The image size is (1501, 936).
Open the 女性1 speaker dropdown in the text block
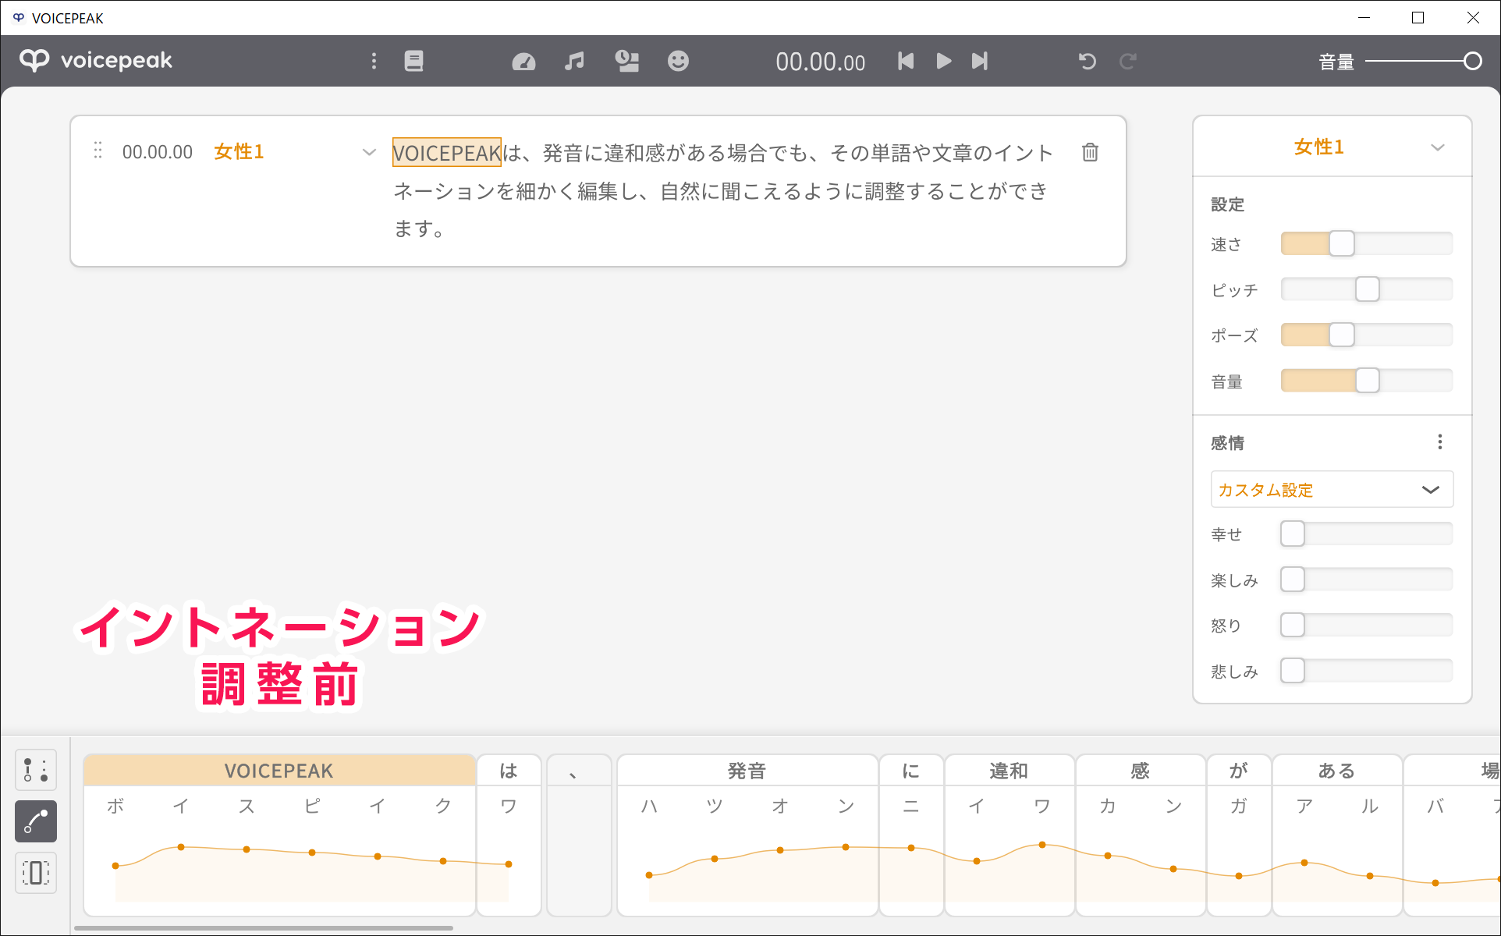[368, 152]
